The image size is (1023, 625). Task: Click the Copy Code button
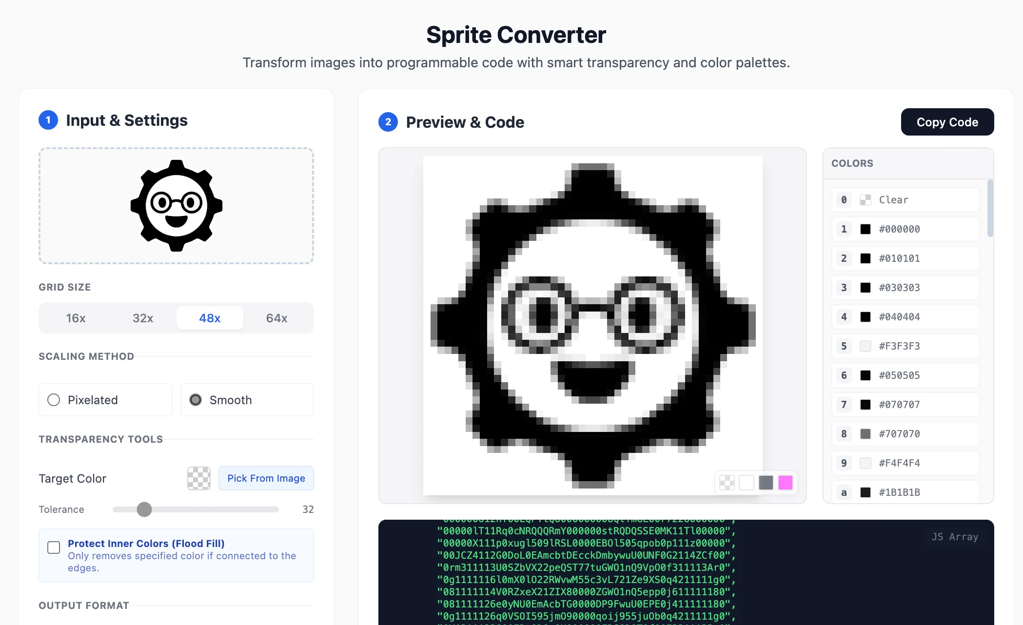point(947,122)
